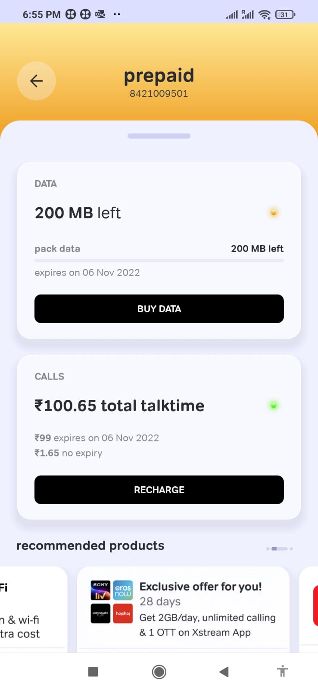Tap the Eros Now logo icon
Image resolution: width=318 pixels, height=691 pixels.
(123, 590)
